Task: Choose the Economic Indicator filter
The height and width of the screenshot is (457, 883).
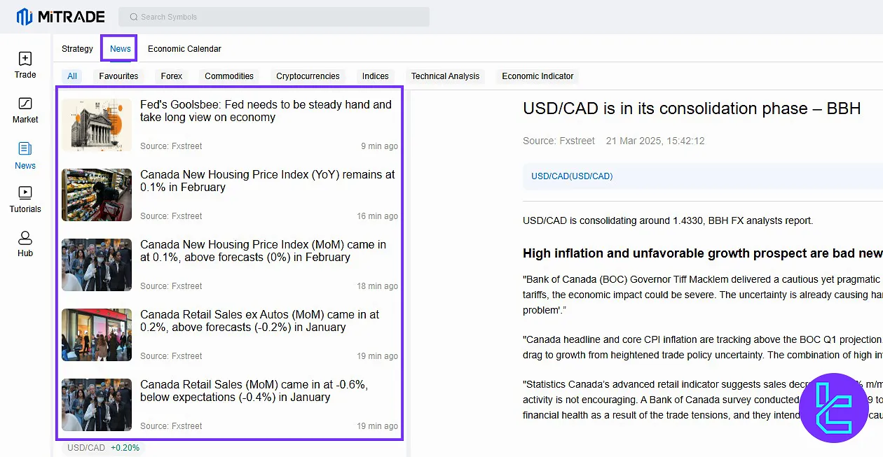Action: [x=538, y=76]
